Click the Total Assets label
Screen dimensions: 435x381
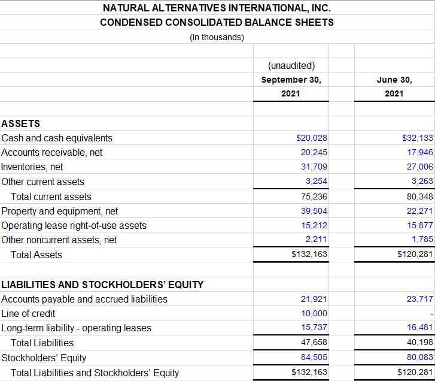point(36,255)
